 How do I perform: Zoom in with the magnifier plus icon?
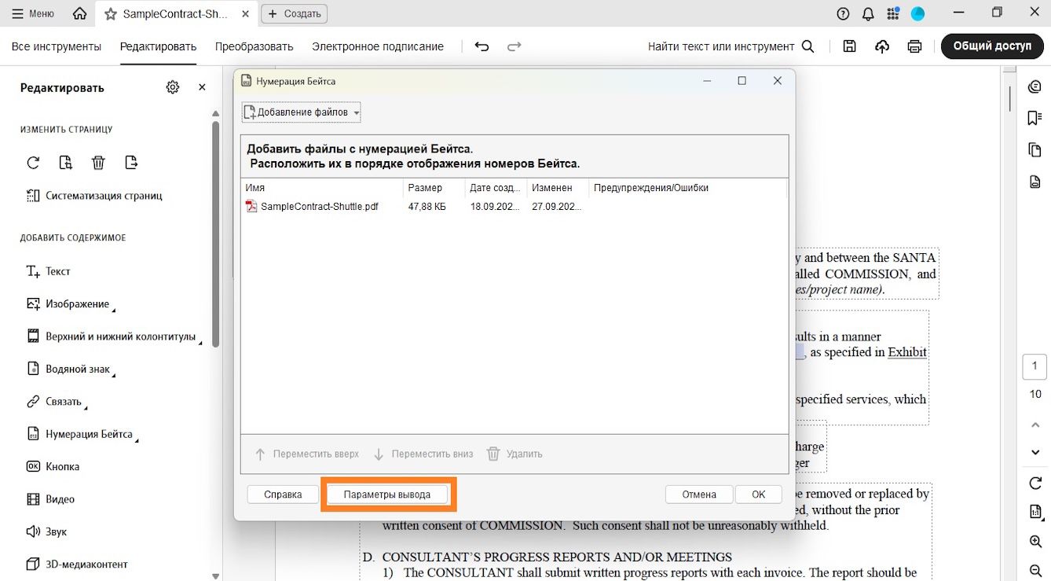click(1035, 542)
